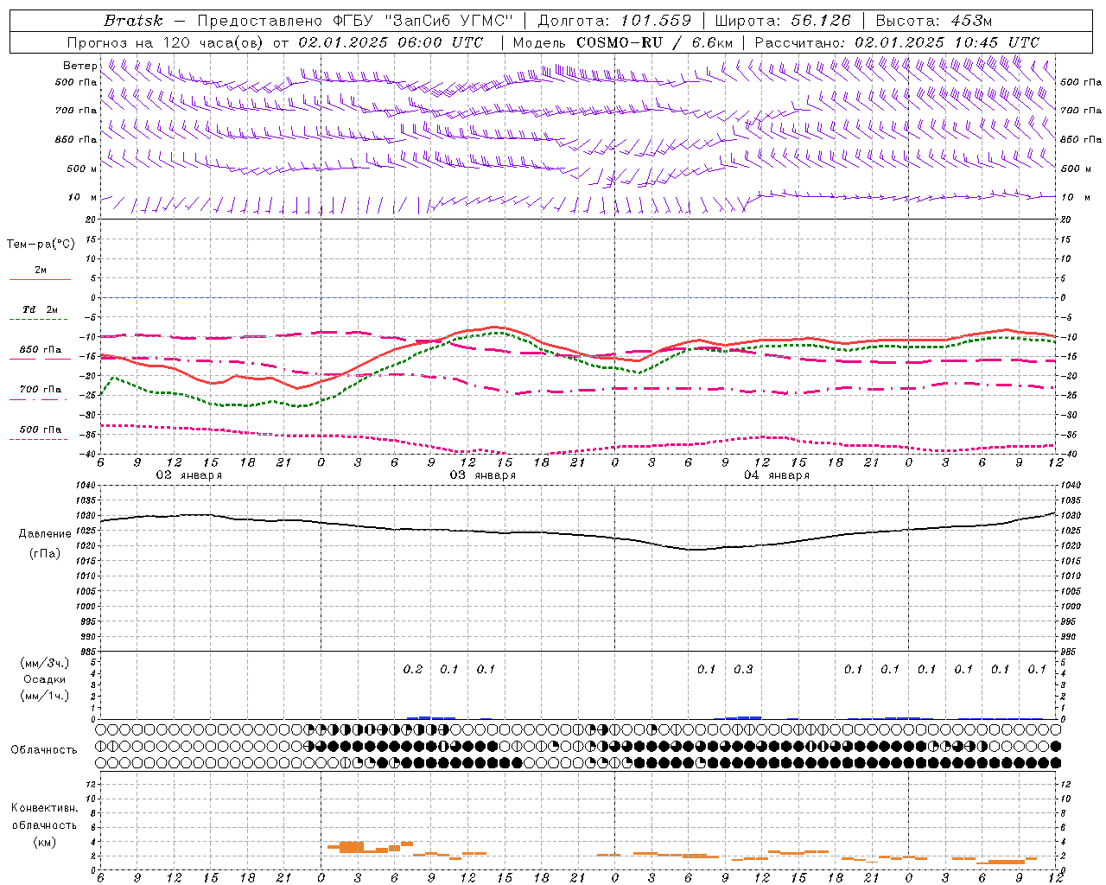Image resolution: width=1106 pixels, height=885 pixels.
Task: Click the '(гПа)' unit under Давление
Action: pyautogui.click(x=45, y=553)
